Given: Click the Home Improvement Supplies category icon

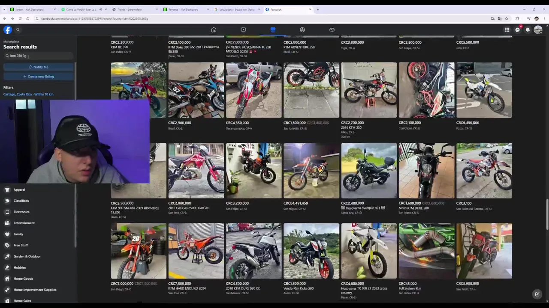Looking at the screenshot, I should click(7, 290).
